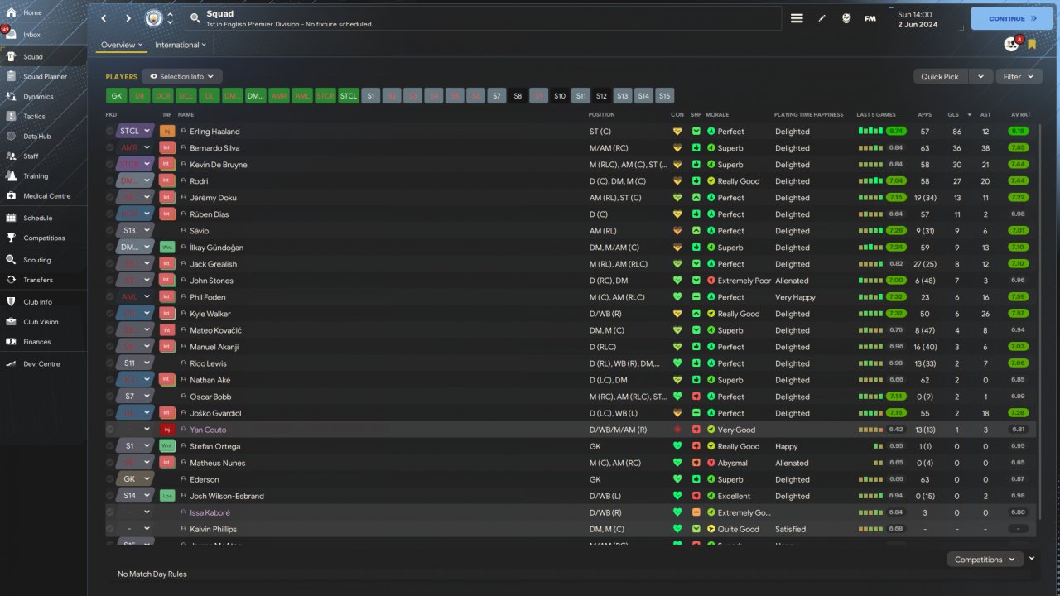1060x596 pixels.
Task: Open Sávio's S13 position dropdown
Action: pos(136,230)
